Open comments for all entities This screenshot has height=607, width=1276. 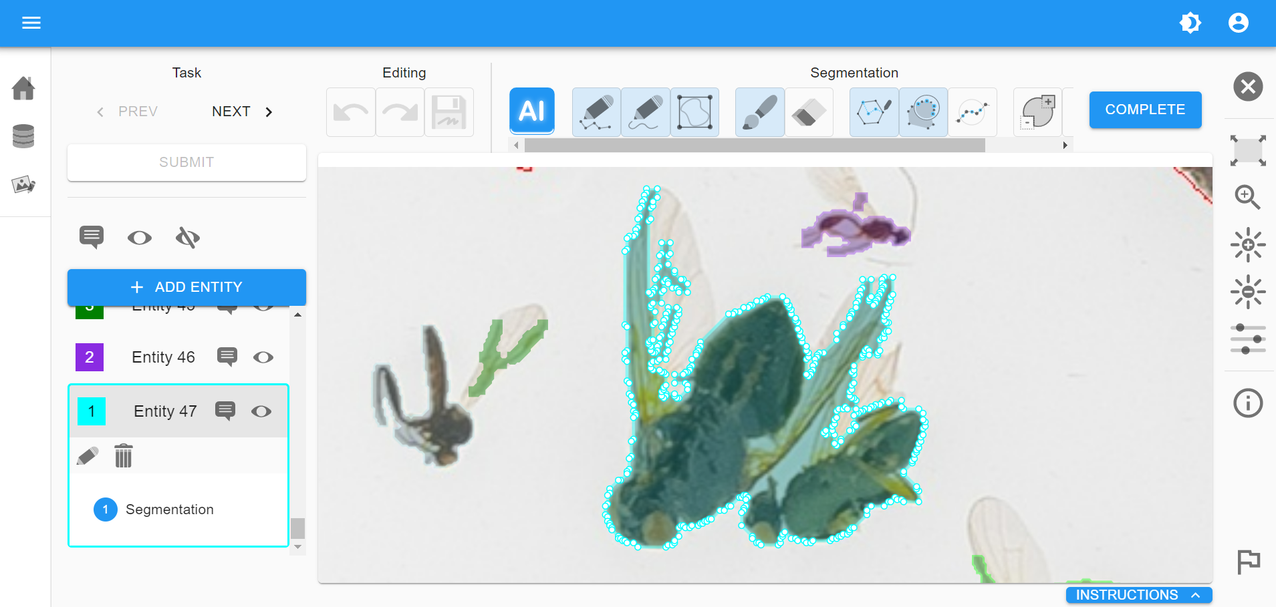point(92,237)
